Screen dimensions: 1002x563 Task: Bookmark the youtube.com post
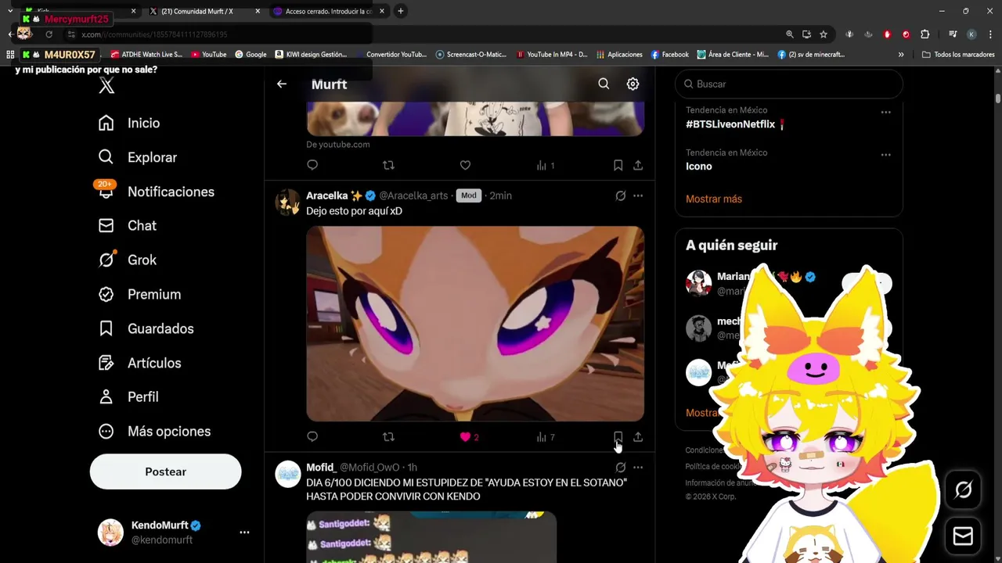(618, 165)
